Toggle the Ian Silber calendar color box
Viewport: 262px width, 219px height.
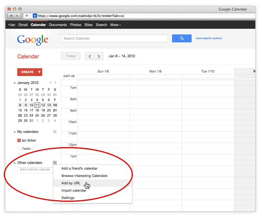19,140
